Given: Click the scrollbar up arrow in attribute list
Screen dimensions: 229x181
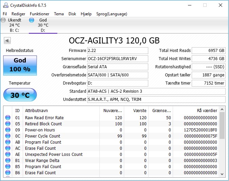Looking at the screenshot, I should click(x=222, y=109).
